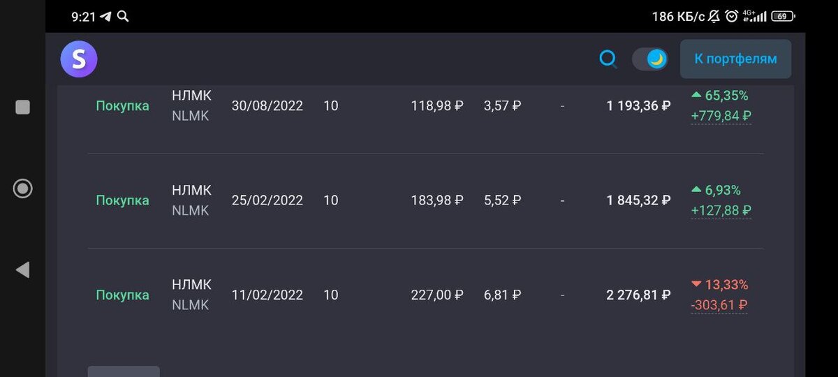Tap Android home circle navigation icon
The image size is (838, 377).
pos(22,188)
